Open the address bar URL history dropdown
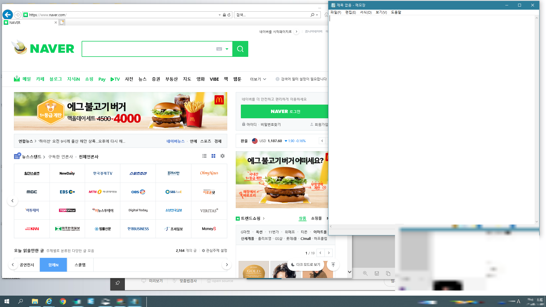546x307 pixels. [x=220, y=15]
